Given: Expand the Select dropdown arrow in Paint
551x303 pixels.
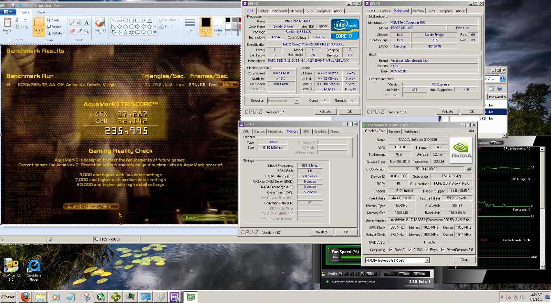Looking at the screenshot, I should [x=39, y=34].
